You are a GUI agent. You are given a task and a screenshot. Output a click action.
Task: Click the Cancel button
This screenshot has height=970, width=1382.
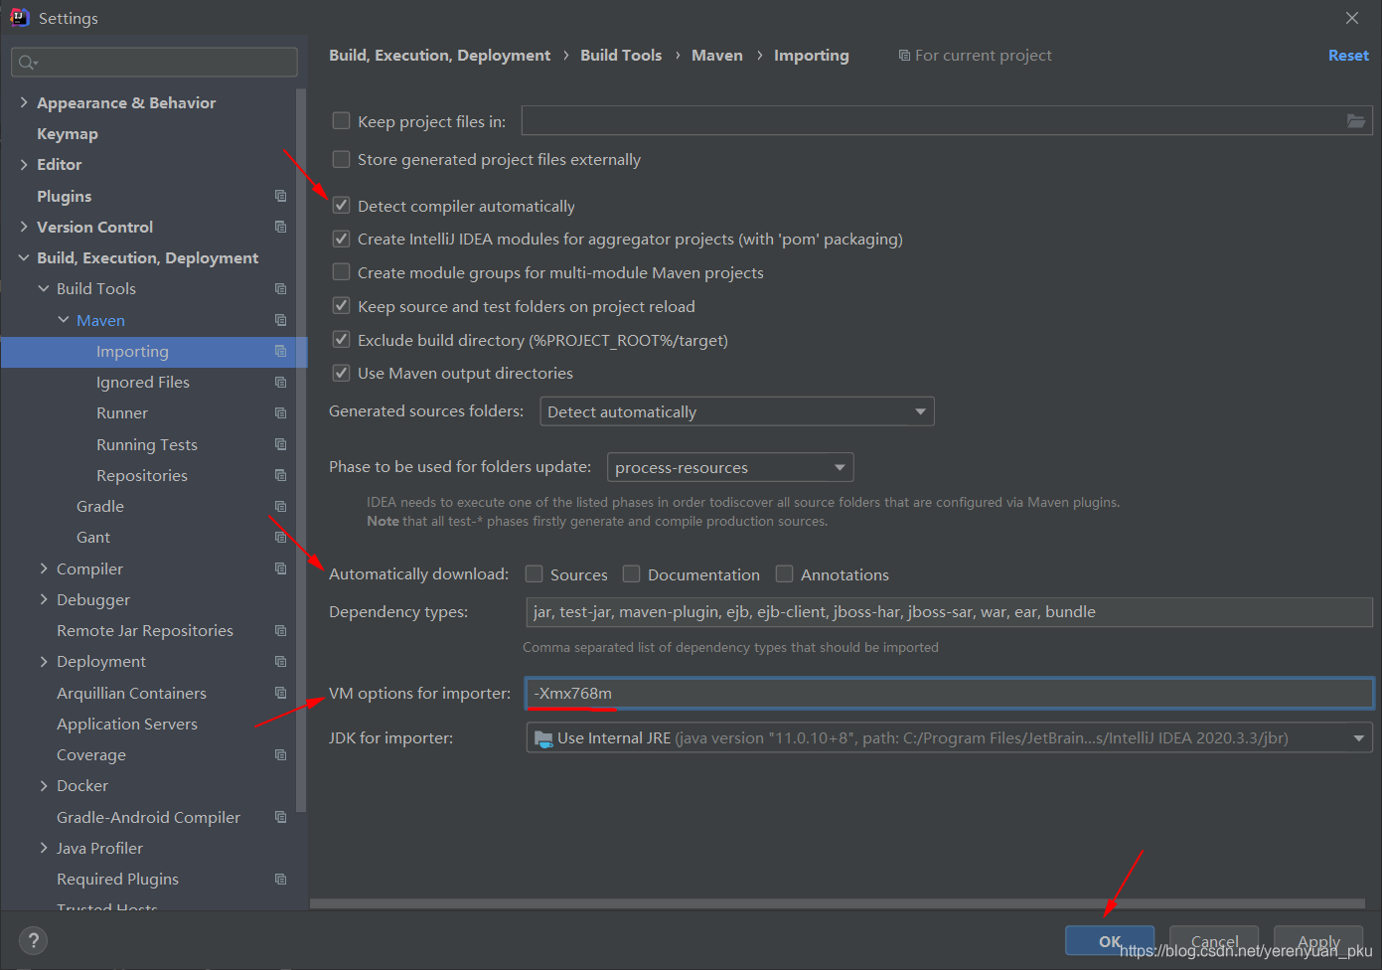(1214, 940)
